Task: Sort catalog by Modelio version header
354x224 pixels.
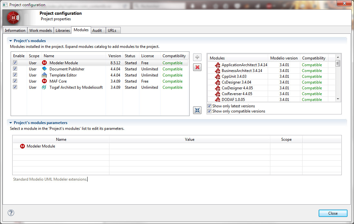Action: (284, 58)
